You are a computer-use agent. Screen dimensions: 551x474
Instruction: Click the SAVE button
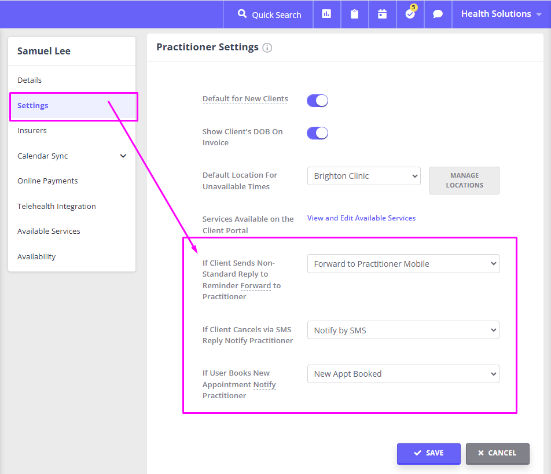(x=428, y=453)
